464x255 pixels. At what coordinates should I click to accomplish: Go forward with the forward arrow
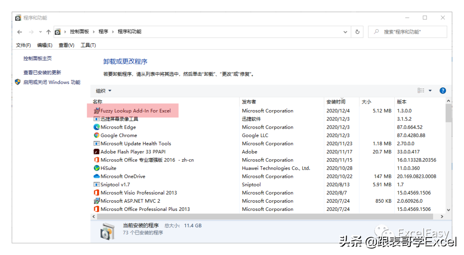(x=31, y=32)
